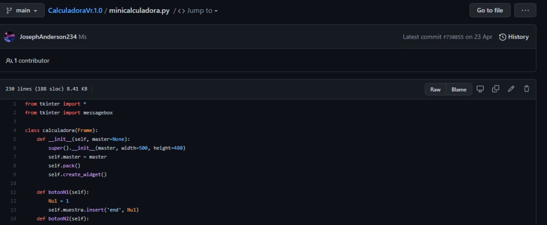Click JosephAnderson234 avatar image
547x225 pixels.
coord(9,37)
